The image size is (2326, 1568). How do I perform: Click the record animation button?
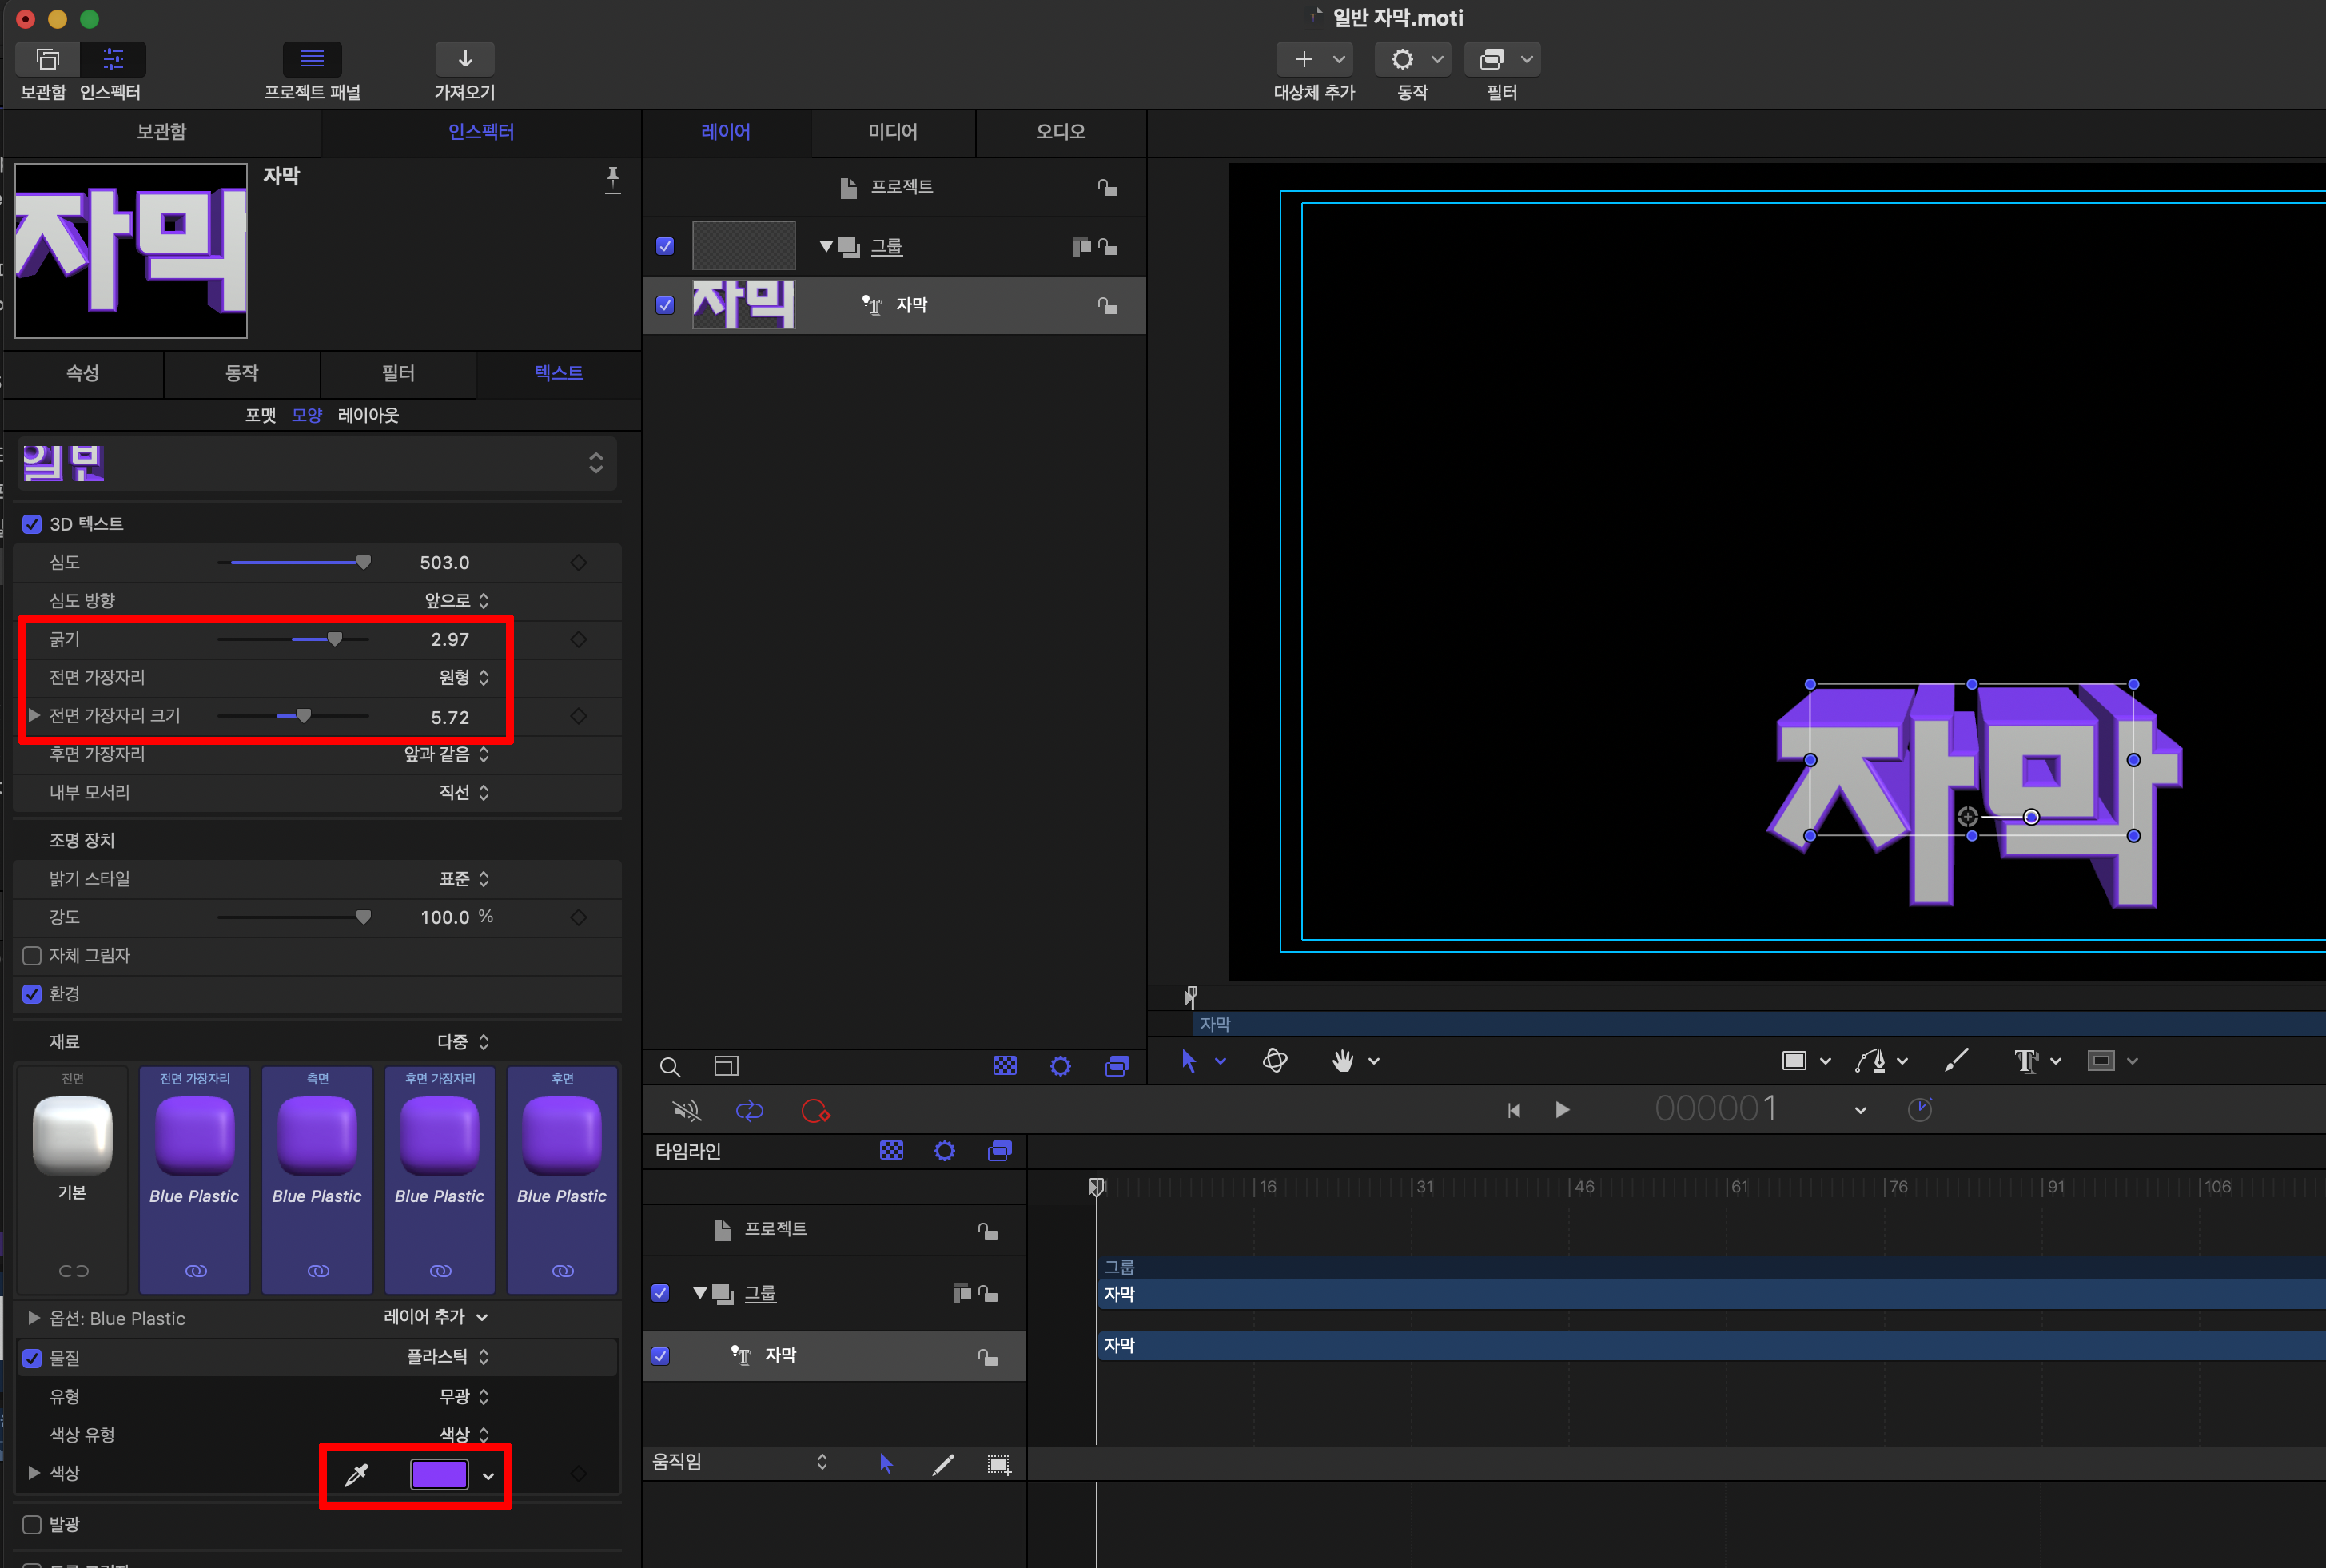[x=815, y=1110]
